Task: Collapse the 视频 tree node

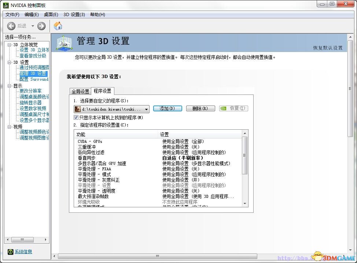Action: pyautogui.click(x=9, y=127)
